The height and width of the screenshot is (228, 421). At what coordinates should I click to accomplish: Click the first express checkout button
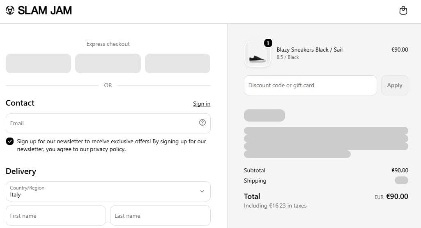38,63
